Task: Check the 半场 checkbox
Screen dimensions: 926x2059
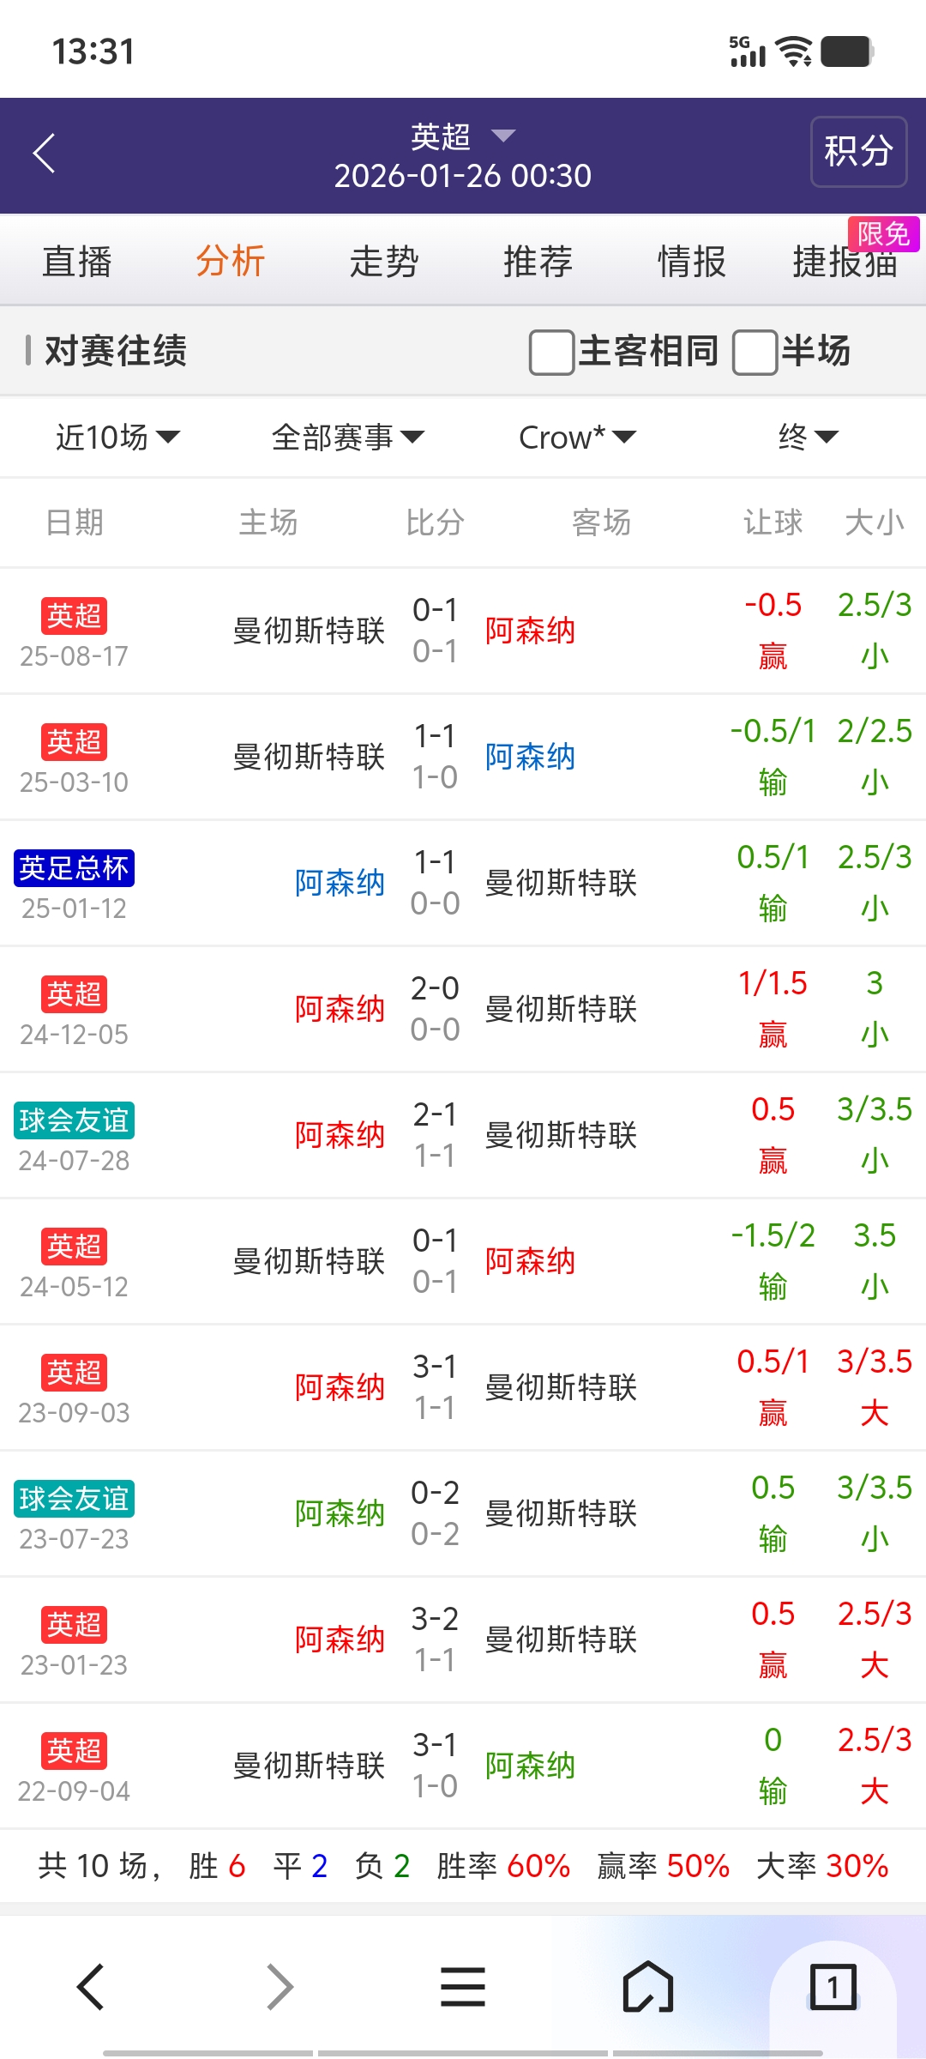Action: click(755, 352)
